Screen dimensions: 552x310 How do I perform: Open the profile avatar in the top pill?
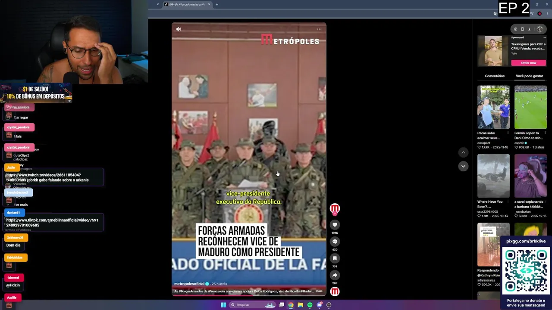click(539, 29)
